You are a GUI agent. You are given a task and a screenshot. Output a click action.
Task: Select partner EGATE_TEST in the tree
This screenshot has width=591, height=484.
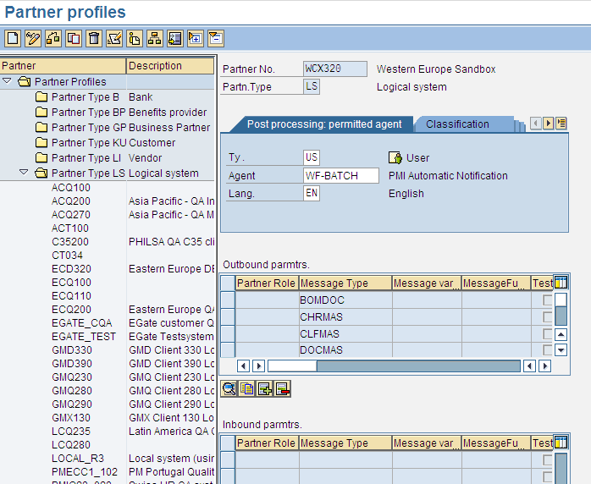[x=84, y=337]
